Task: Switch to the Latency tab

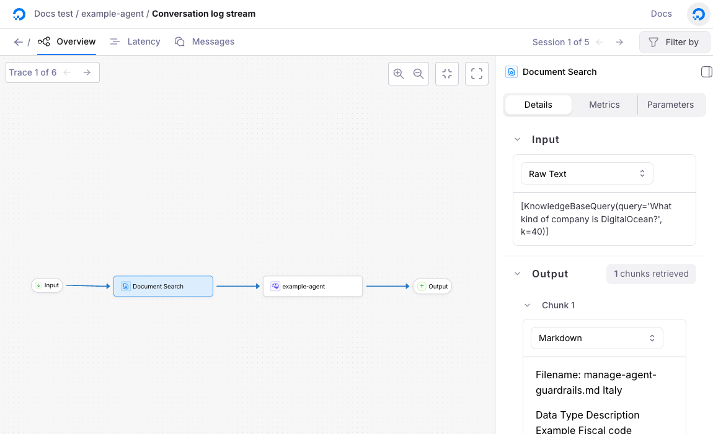Action: pos(135,41)
